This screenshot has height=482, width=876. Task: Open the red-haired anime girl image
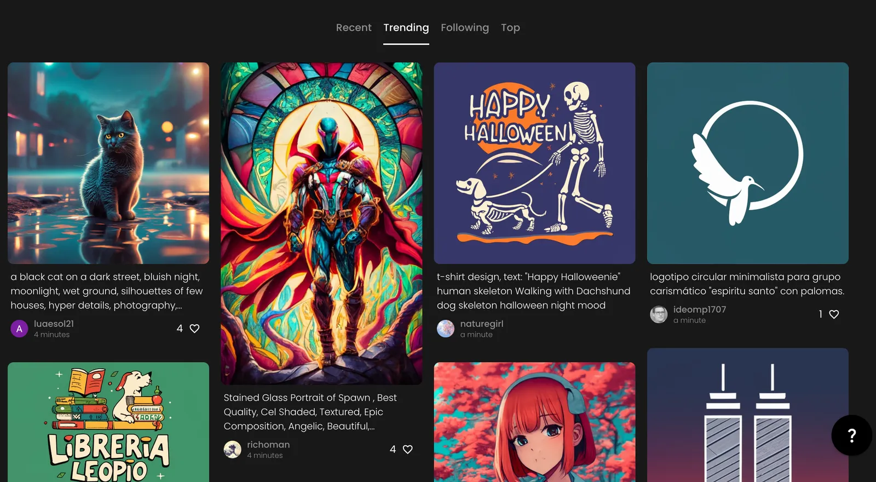[534, 422]
